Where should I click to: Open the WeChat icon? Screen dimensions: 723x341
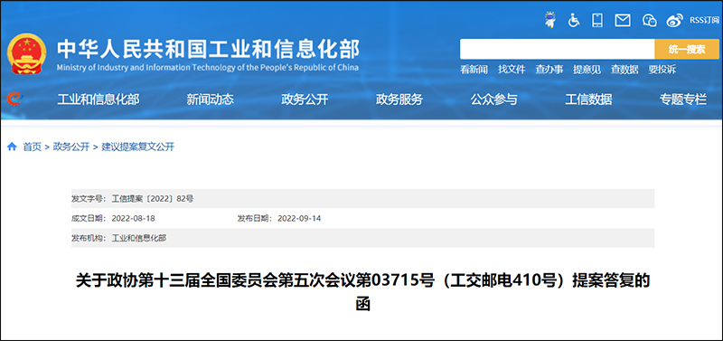tap(649, 20)
